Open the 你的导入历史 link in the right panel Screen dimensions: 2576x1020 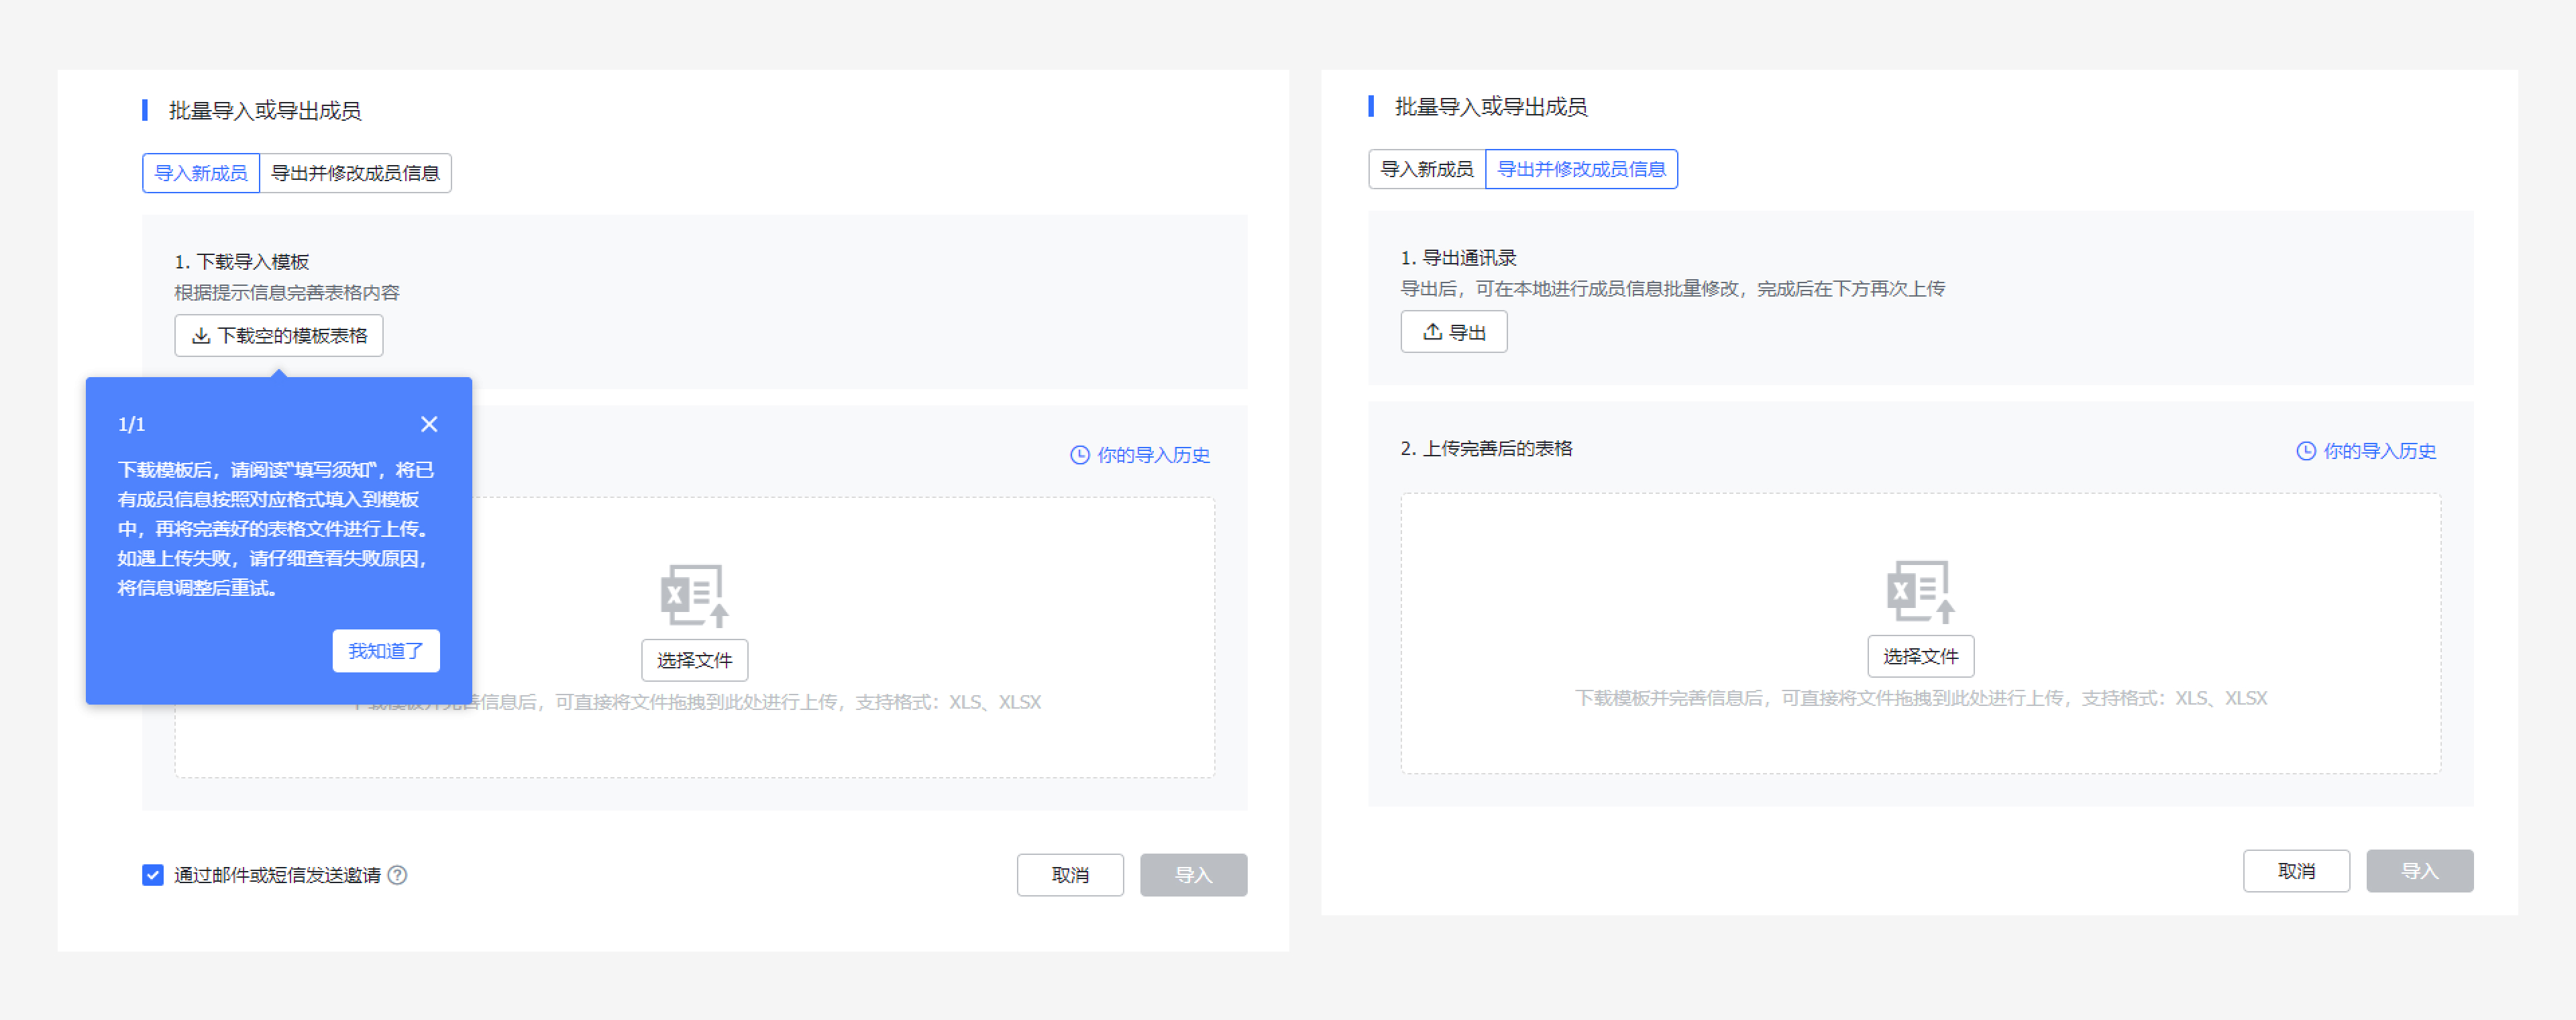[2379, 451]
